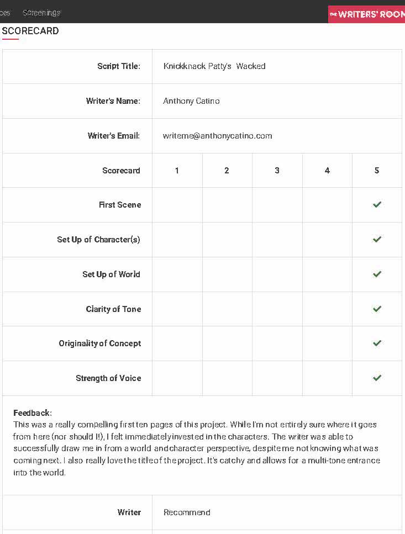The image size is (405, 534).
Task: Open the Screenings menu item
Action: pos(41,13)
